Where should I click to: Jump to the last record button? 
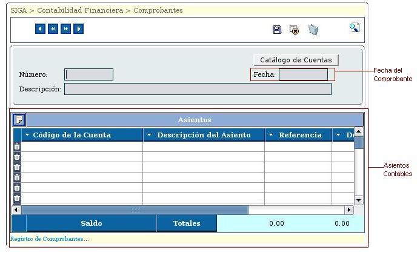78,28
